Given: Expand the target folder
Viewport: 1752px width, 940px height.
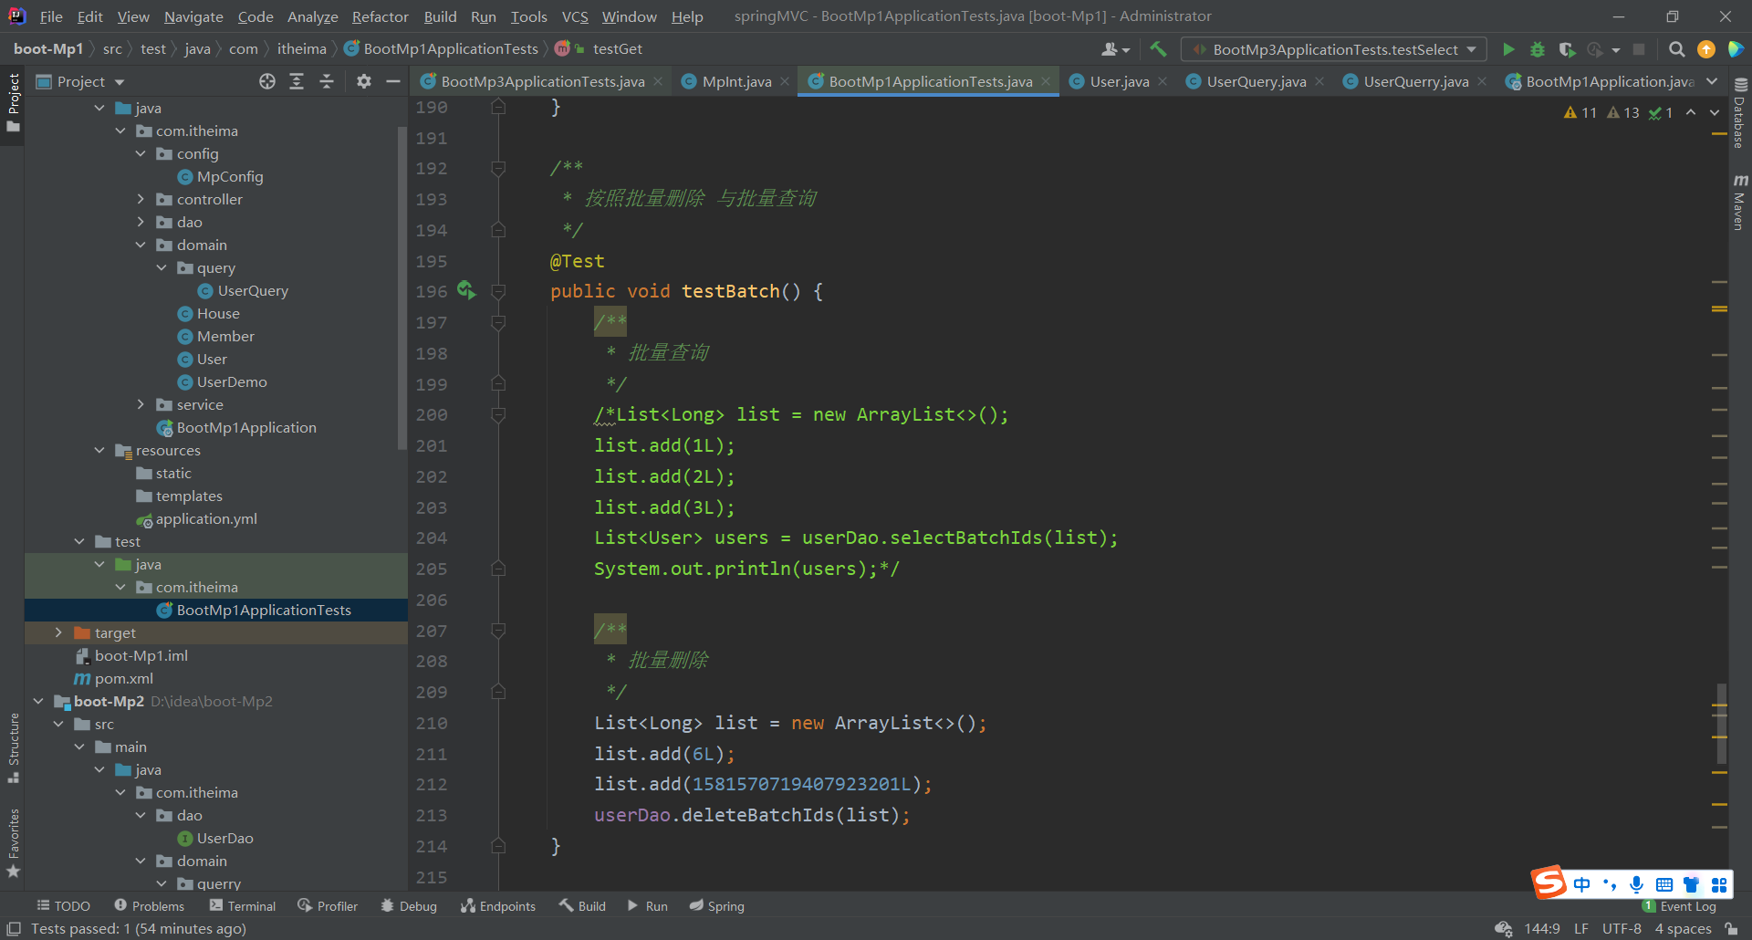Looking at the screenshot, I should pyautogui.click(x=58, y=632).
